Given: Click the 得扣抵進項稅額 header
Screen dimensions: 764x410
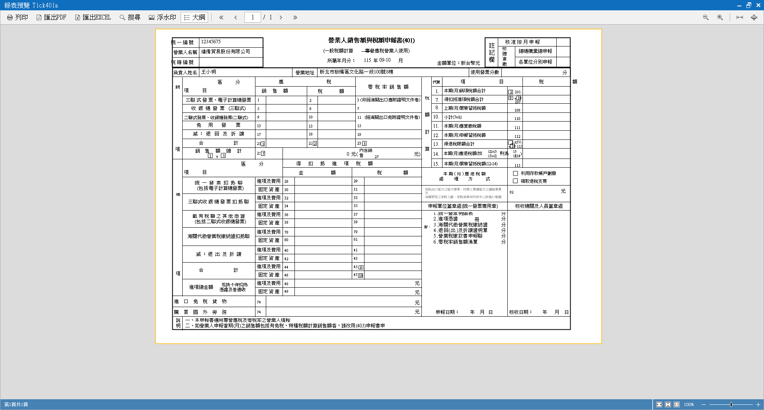Looking at the screenshot, I should pyautogui.click(x=334, y=163).
